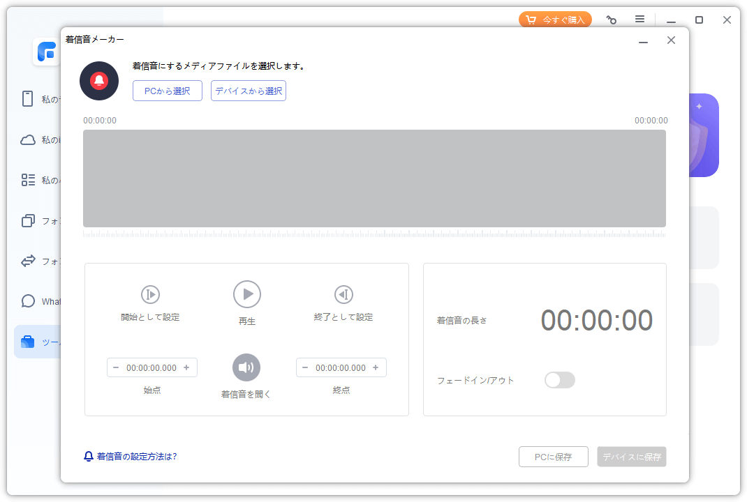Screen dimensions: 747x502
Task: Click the PCから選択 button
Action: (x=168, y=91)
